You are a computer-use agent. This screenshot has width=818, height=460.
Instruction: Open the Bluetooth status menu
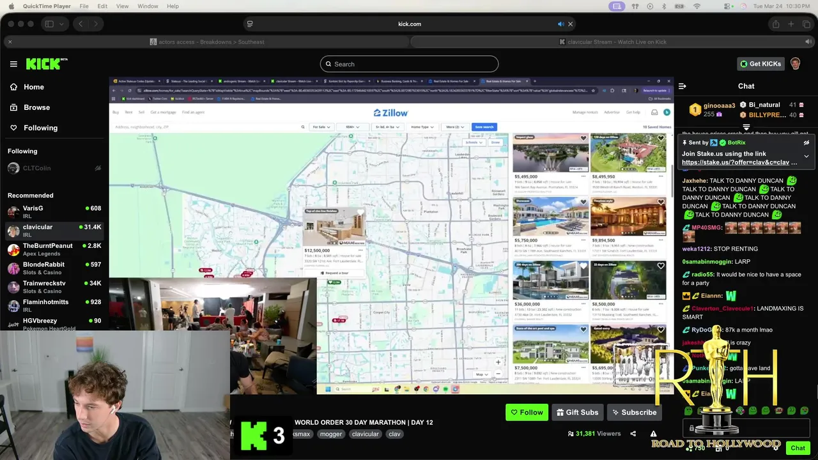point(664,6)
